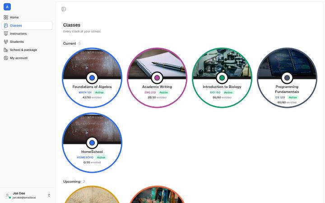
Task: Click the Home sidebar icon
Action: (x=6, y=18)
